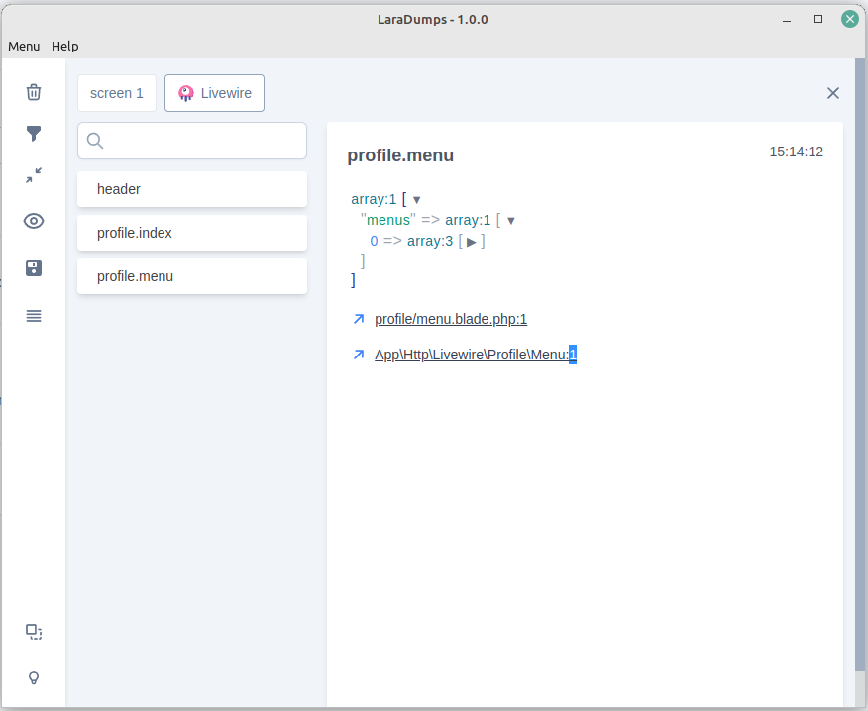Click arrow icon beside profile/menu.blade.php link
Viewport: 868px width, 711px height.
(x=359, y=319)
